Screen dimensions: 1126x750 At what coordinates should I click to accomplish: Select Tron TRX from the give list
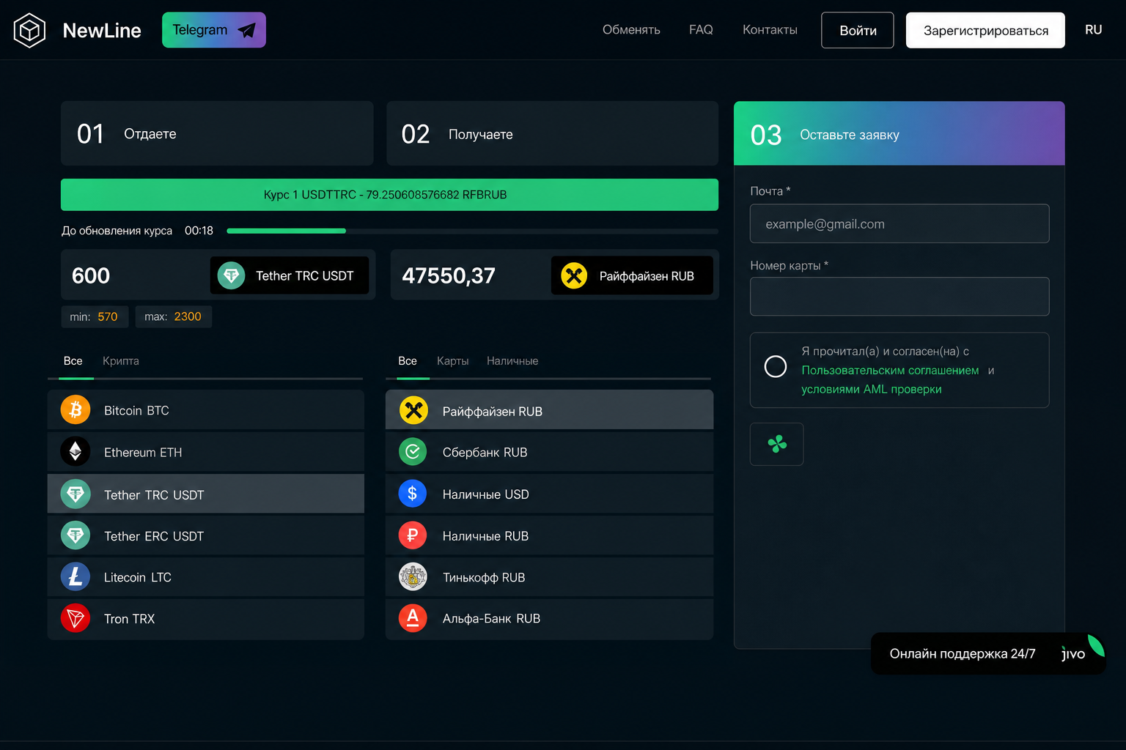[206, 619]
